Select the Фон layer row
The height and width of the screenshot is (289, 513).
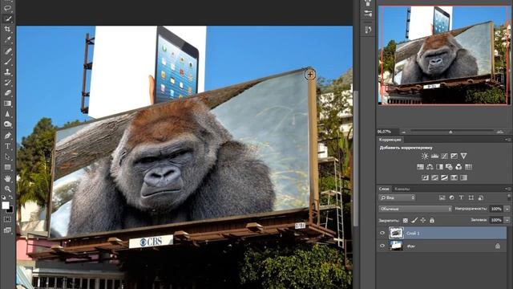442,246
